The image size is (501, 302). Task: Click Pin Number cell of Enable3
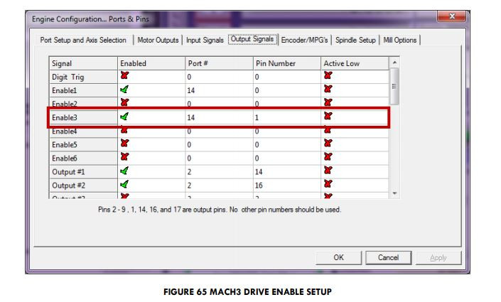(286, 118)
